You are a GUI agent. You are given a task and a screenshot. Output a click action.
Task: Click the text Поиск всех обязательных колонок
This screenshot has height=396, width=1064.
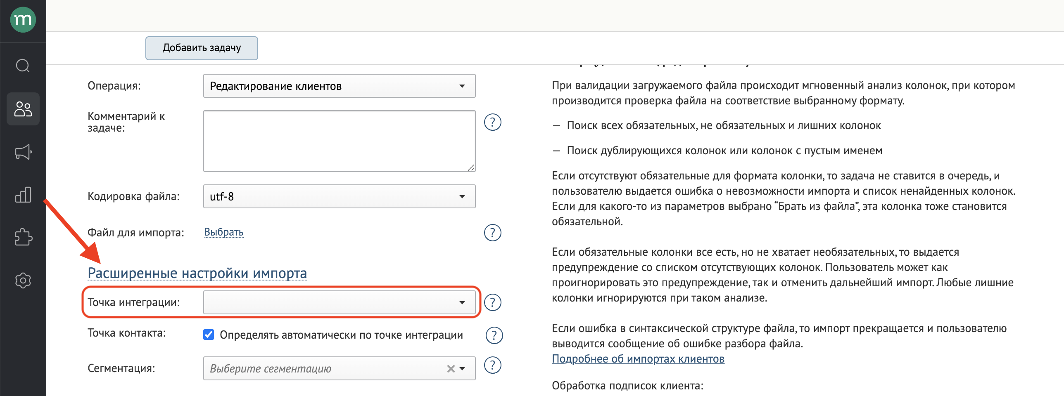(x=724, y=126)
